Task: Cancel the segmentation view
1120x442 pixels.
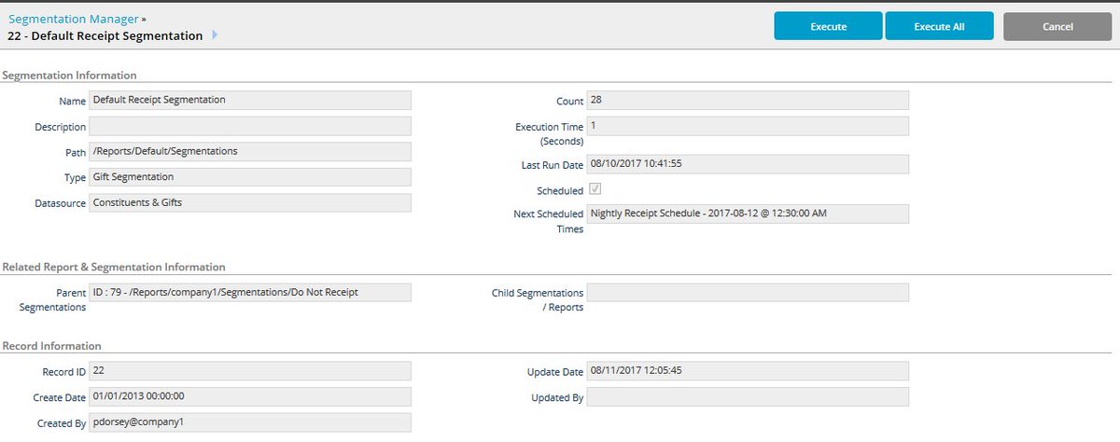Action: [1057, 26]
